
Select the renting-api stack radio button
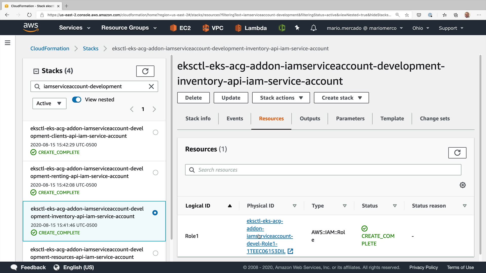[155, 173]
